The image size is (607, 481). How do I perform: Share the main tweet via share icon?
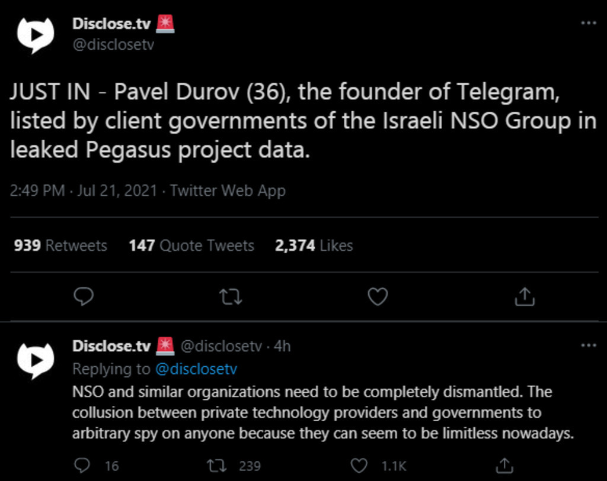pos(525,296)
